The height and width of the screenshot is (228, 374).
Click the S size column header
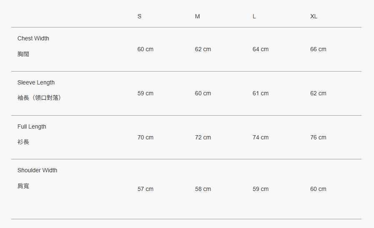coord(139,16)
